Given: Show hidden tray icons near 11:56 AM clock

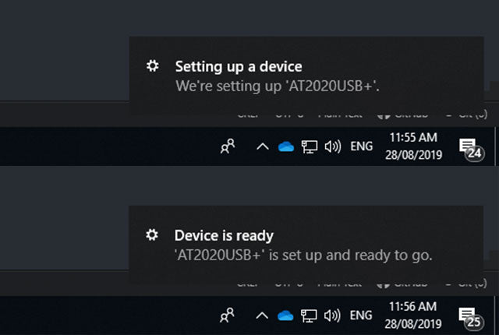Looking at the screenshot, I should click(262, 316).
